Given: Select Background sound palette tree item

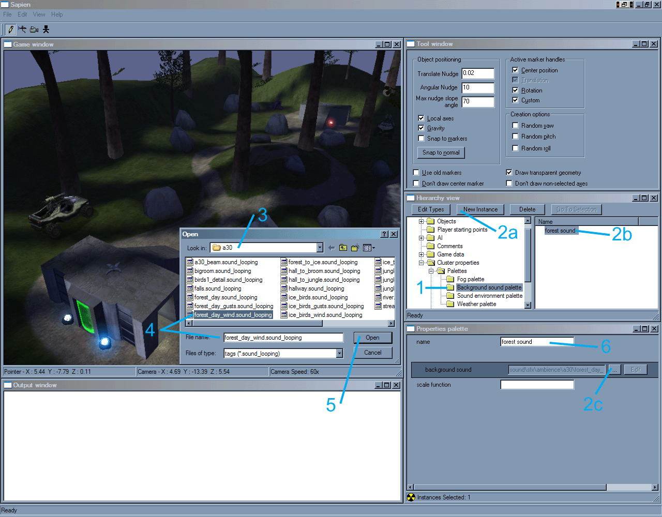Looking at the screenshot, I should click(x=489, y=287).
